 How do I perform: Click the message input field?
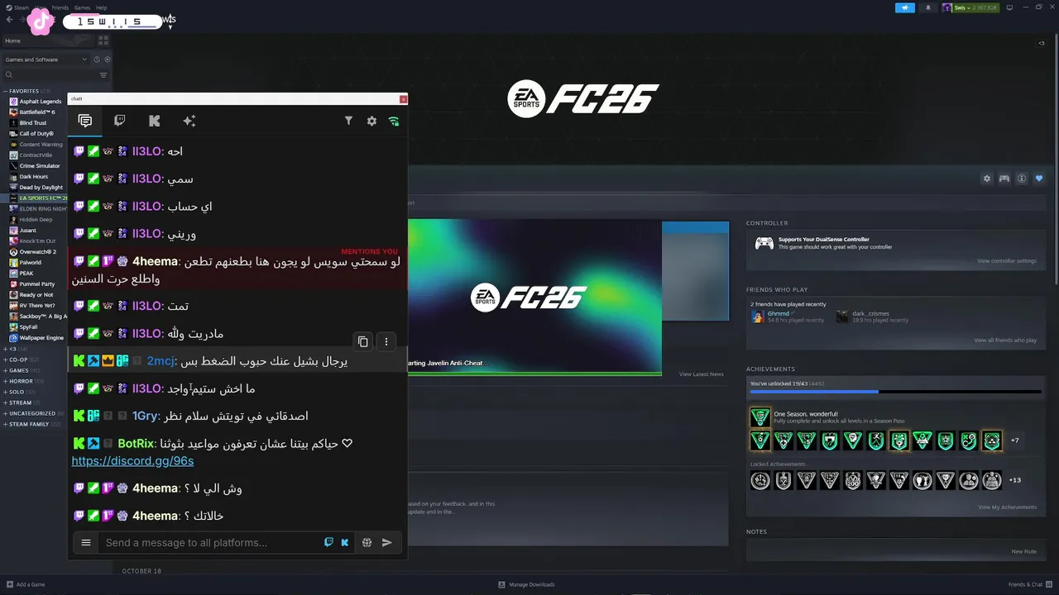(x=211, y=543)
